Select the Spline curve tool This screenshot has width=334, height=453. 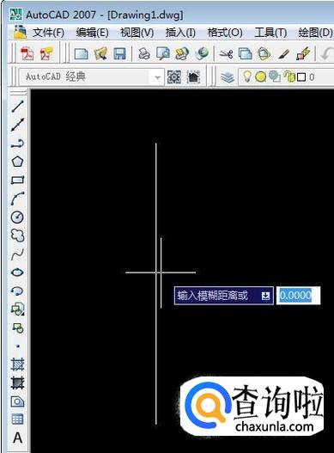(x=18, y=254)
